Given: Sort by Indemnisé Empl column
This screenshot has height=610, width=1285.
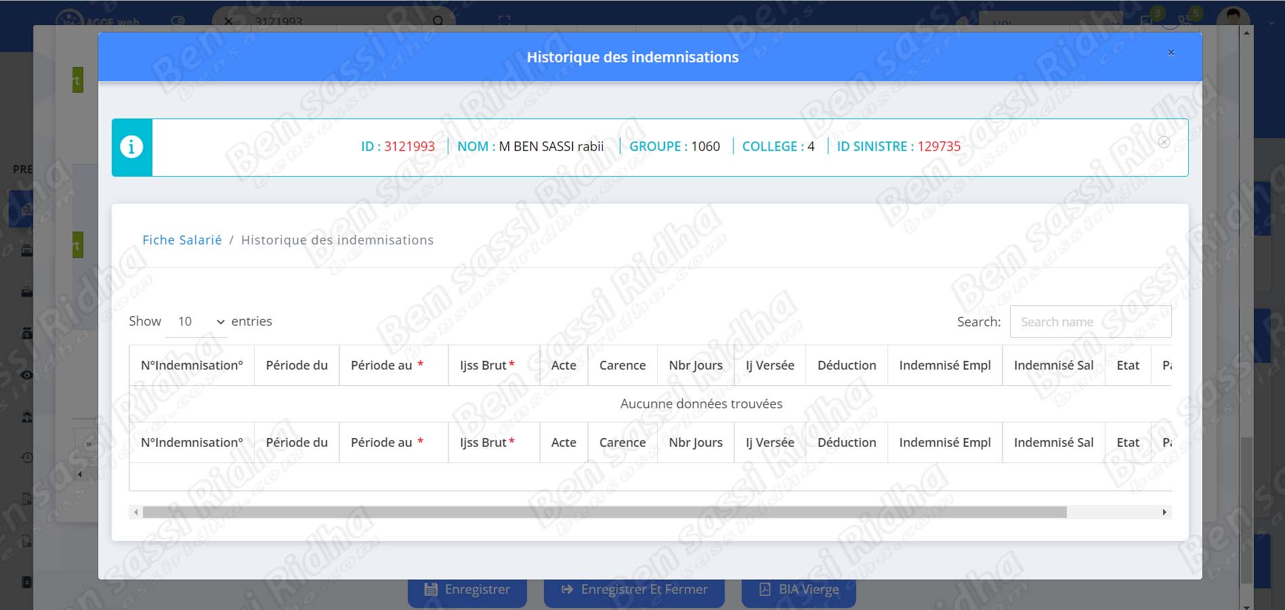Looking at the screenshot, I should pyautogui.click(x=944, y=366).
